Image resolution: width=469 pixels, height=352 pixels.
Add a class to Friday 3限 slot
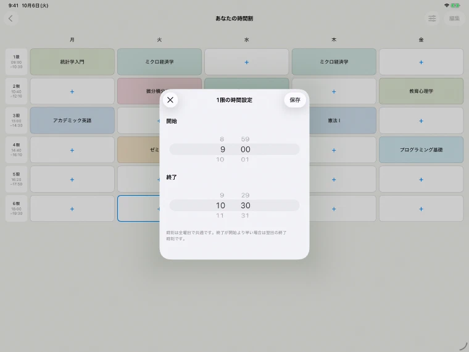(421, 120)
